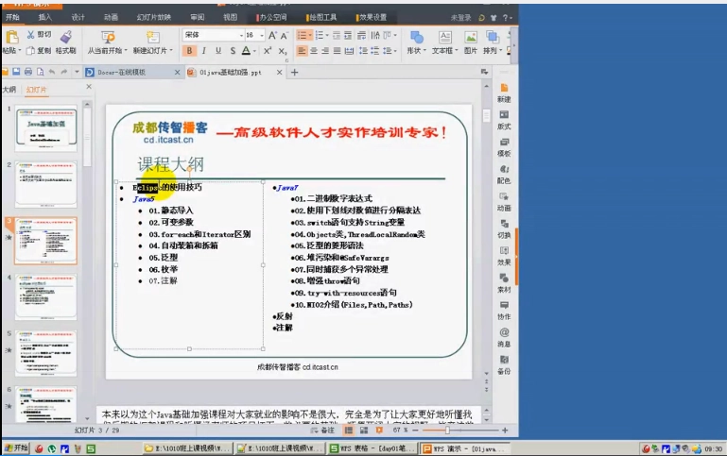
Task: Click 备注 (Notes) in status bar
Action: (322, 431)
